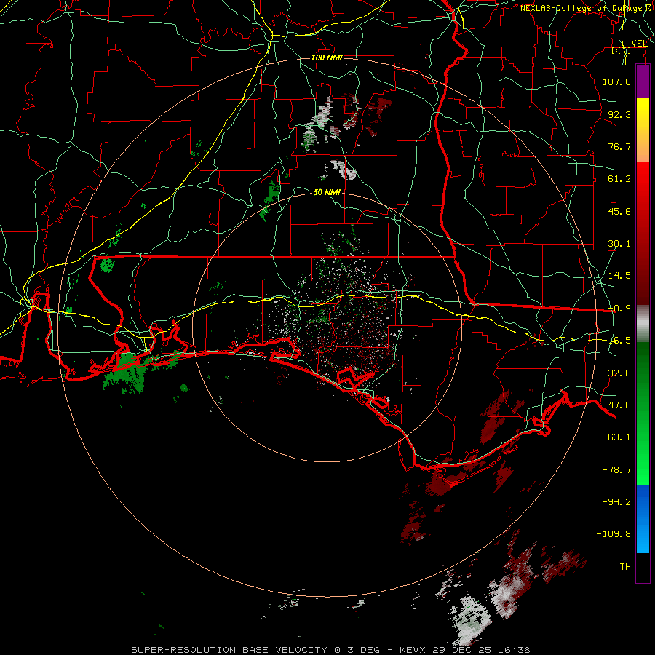Click the [KT] units label
The image size is (655, 655).
click(x=622, y=50)
